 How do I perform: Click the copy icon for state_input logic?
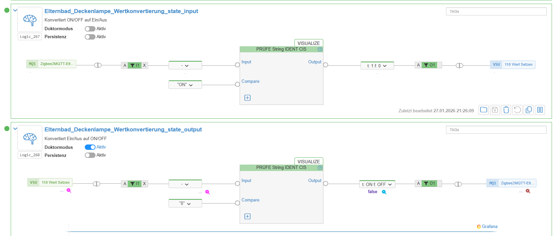click(529, 110)
